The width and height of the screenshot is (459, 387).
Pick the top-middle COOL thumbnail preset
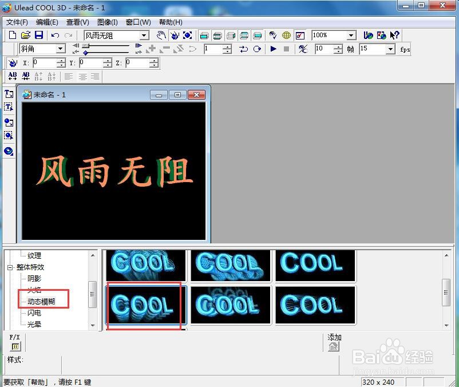[231, 265]
